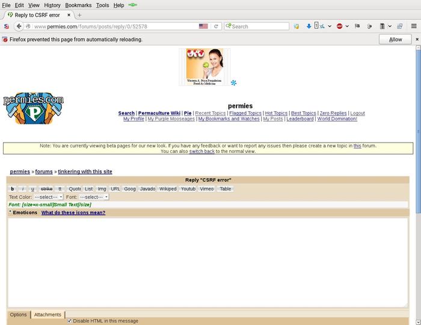The image size is (421, 325).
Task: Click the 'switch back' link in the note
Action: click(201, 152)
